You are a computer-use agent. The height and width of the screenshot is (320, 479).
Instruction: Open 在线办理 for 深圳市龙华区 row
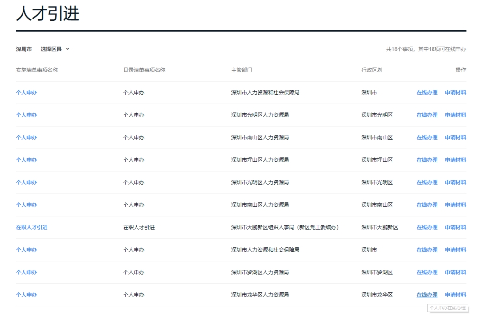click(x=427, y=295)
